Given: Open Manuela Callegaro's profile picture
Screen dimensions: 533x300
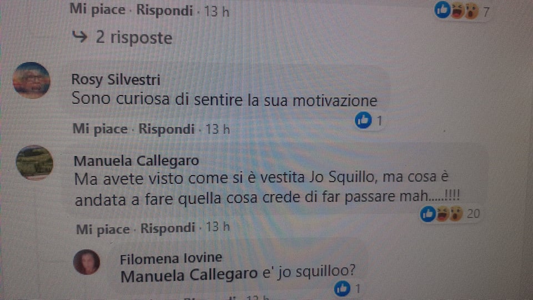Looking at the screenshot, I should point(34,163).
